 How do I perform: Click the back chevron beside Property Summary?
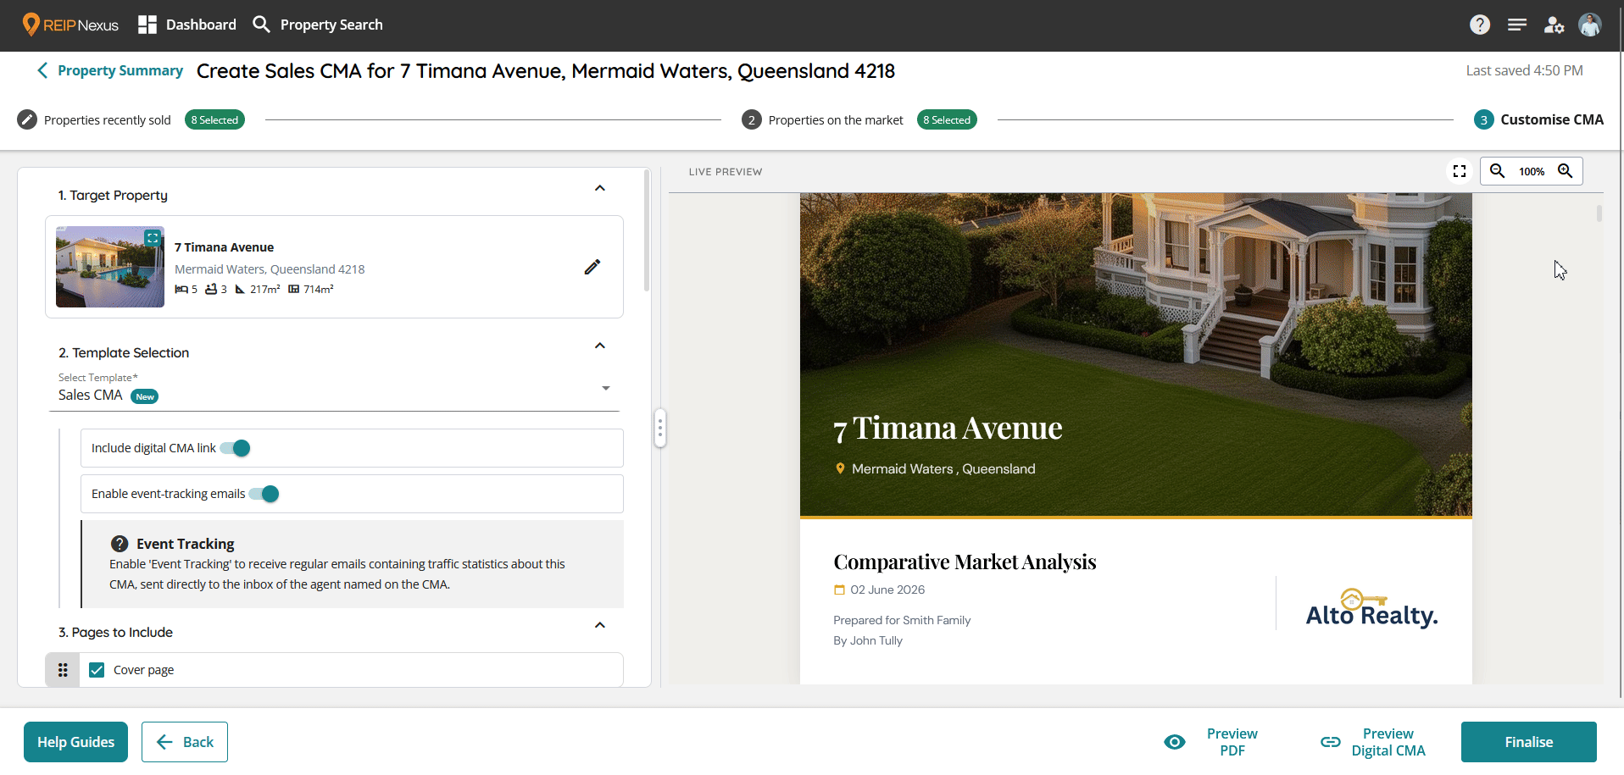42,70
